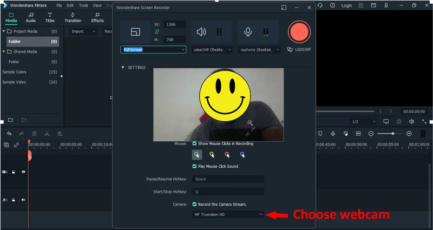Click the redo arrow in timeline toolbar
This screenshot has height=230, width=433.
22,134
